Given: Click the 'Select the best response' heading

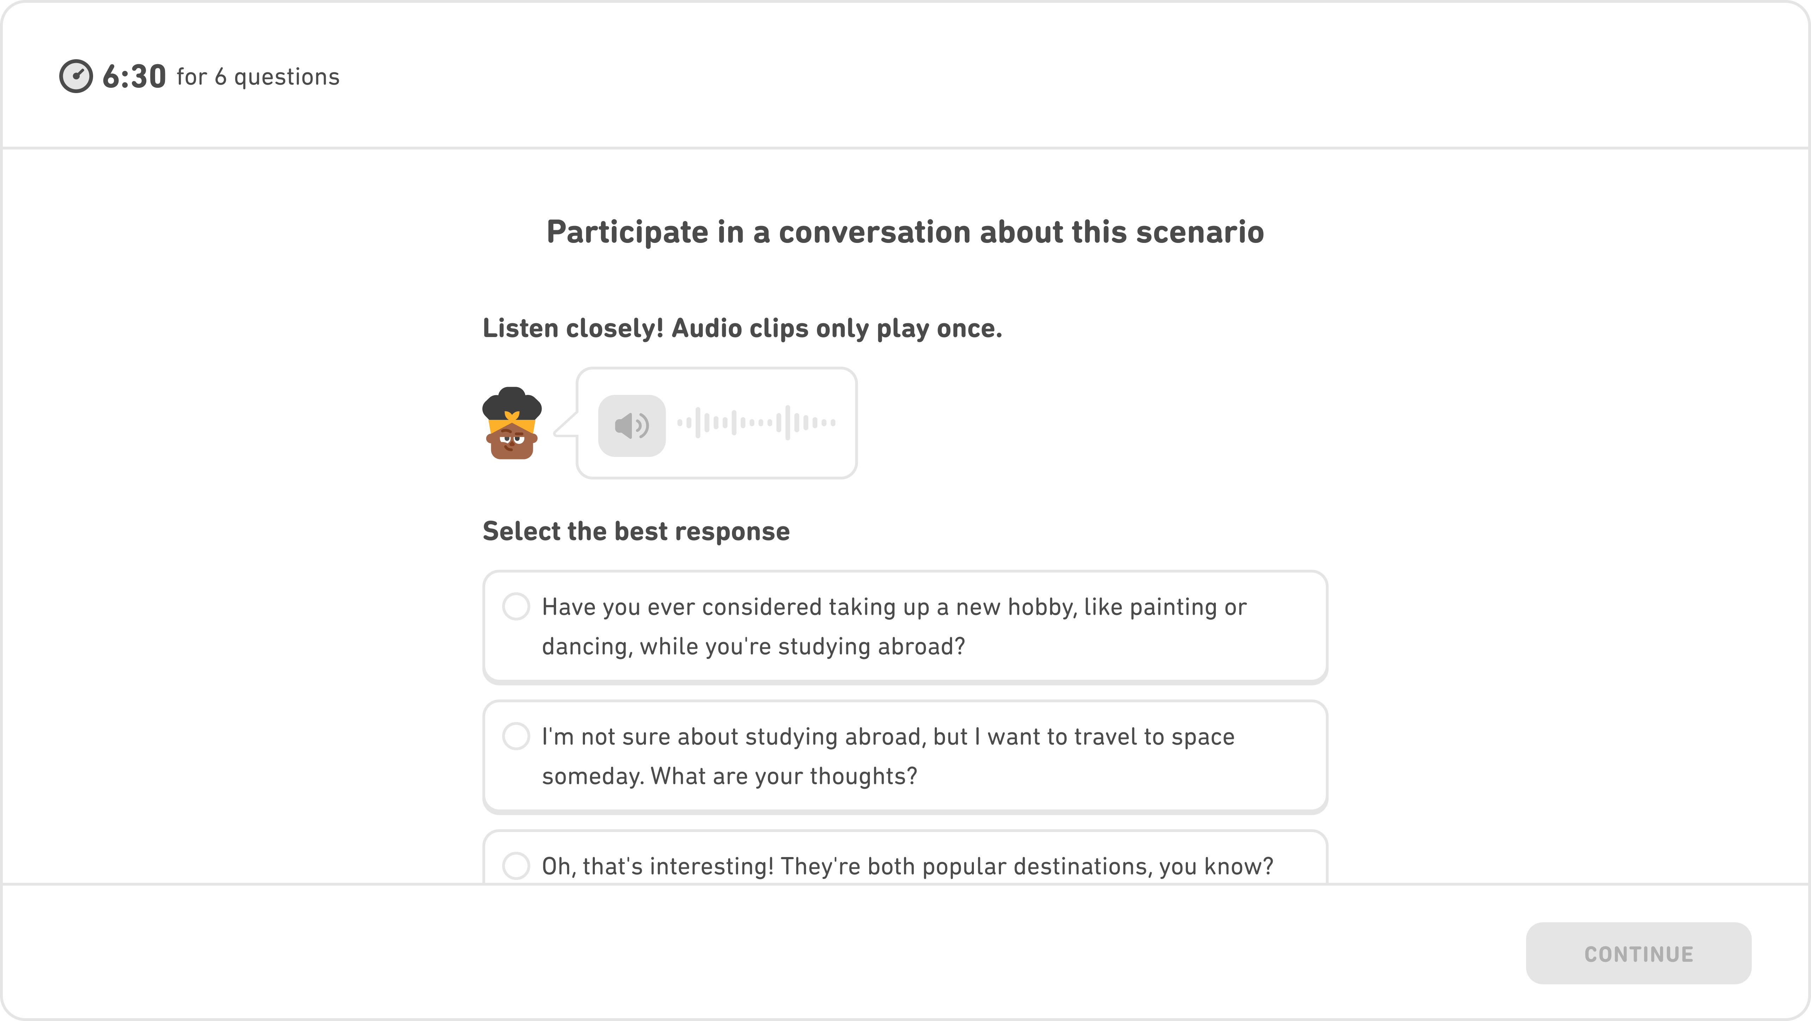Looking at the screenshot, I should (x=635, y=531).
